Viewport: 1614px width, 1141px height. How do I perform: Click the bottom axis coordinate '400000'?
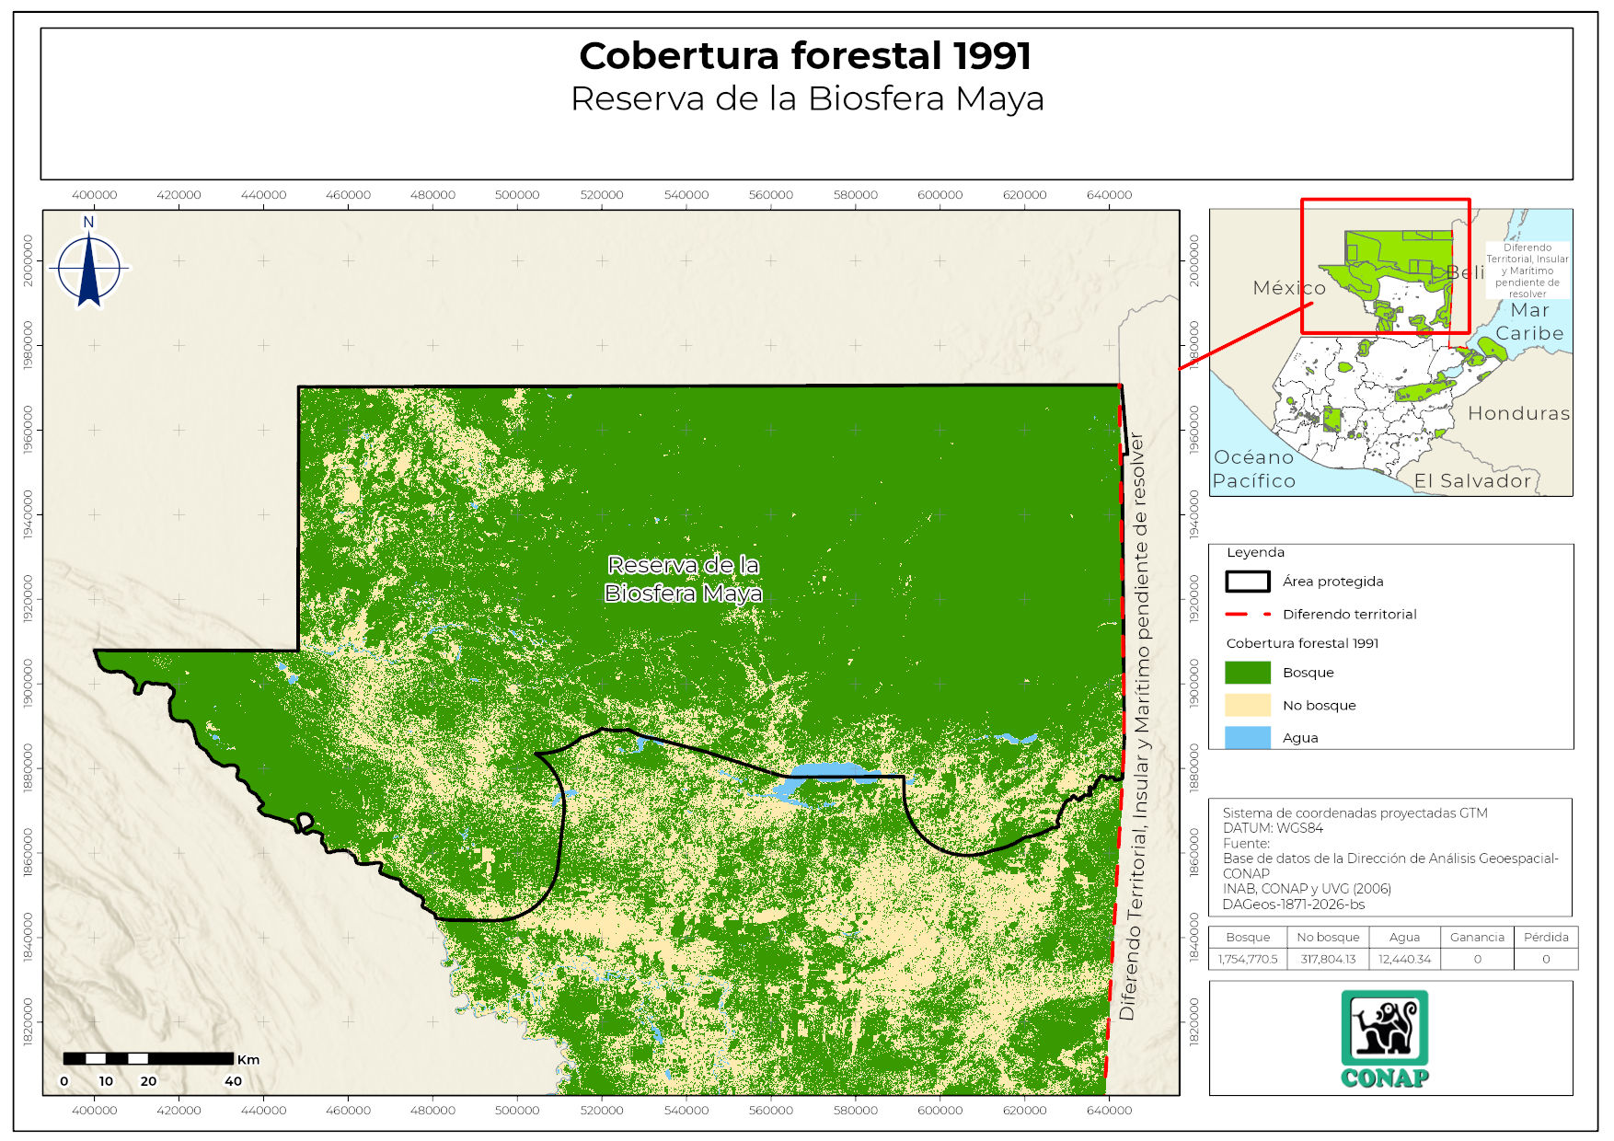point(95,1111)
